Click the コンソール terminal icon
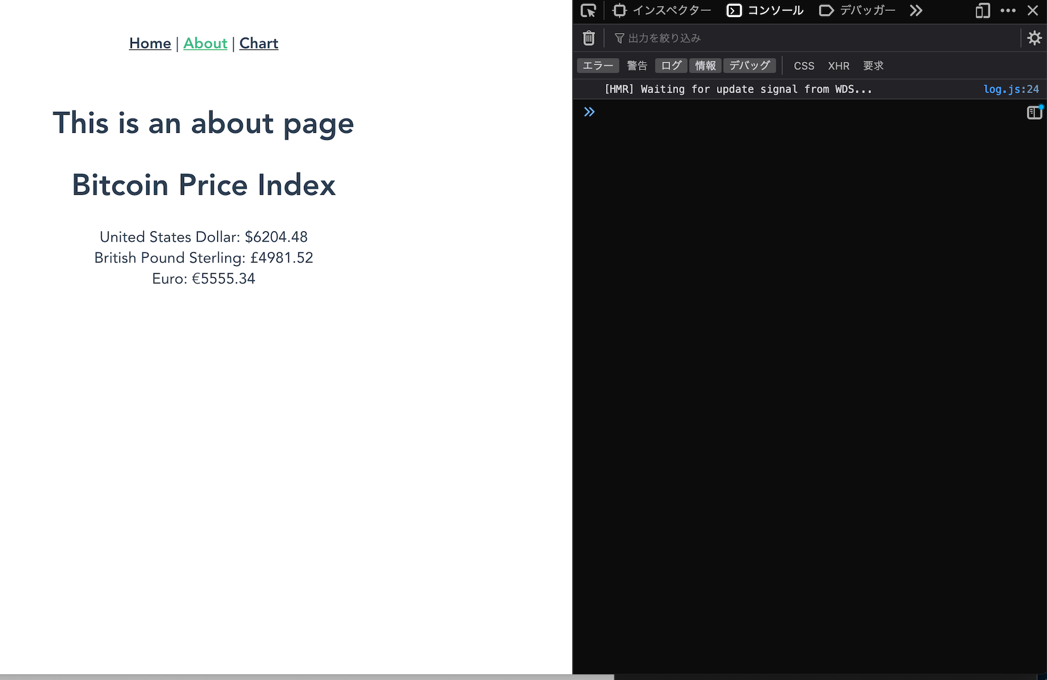 734,10
